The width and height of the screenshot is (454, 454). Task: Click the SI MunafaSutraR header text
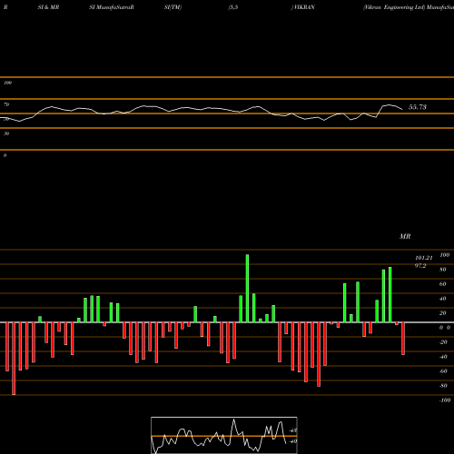pyautogui.click(x=112, y=7)
